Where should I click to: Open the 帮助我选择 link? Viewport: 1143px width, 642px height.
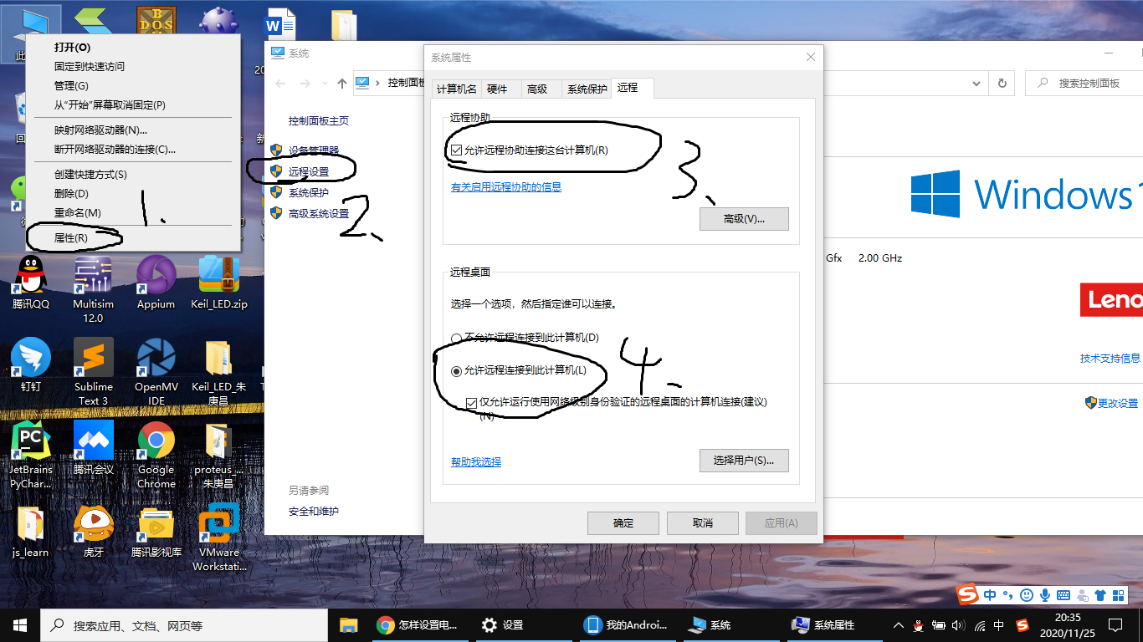[474, 461]
